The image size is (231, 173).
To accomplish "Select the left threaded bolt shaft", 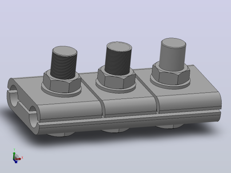I will [x=64, y=63].
